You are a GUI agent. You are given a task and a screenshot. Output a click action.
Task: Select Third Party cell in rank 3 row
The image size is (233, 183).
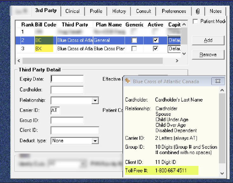point(75,49)
